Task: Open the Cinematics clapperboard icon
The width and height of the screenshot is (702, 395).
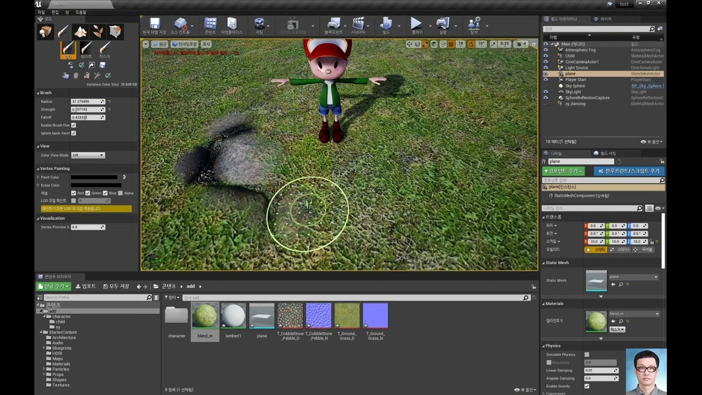Action: [358, 25]
